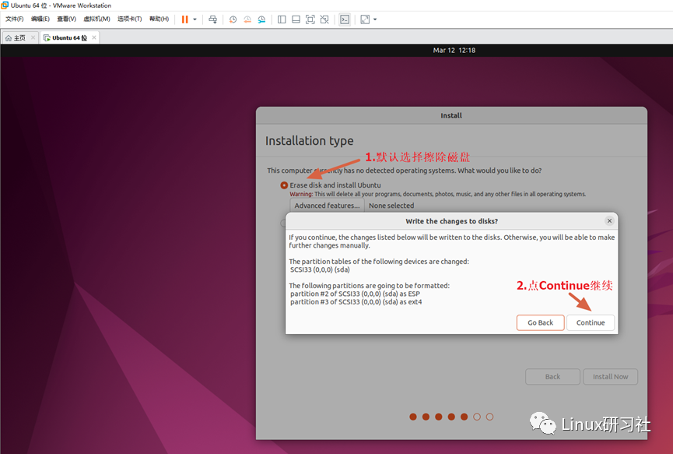Open the power options dropdown arrow beside pause
Viewport: 673px width, 454px height.
(x=195, y=19)
